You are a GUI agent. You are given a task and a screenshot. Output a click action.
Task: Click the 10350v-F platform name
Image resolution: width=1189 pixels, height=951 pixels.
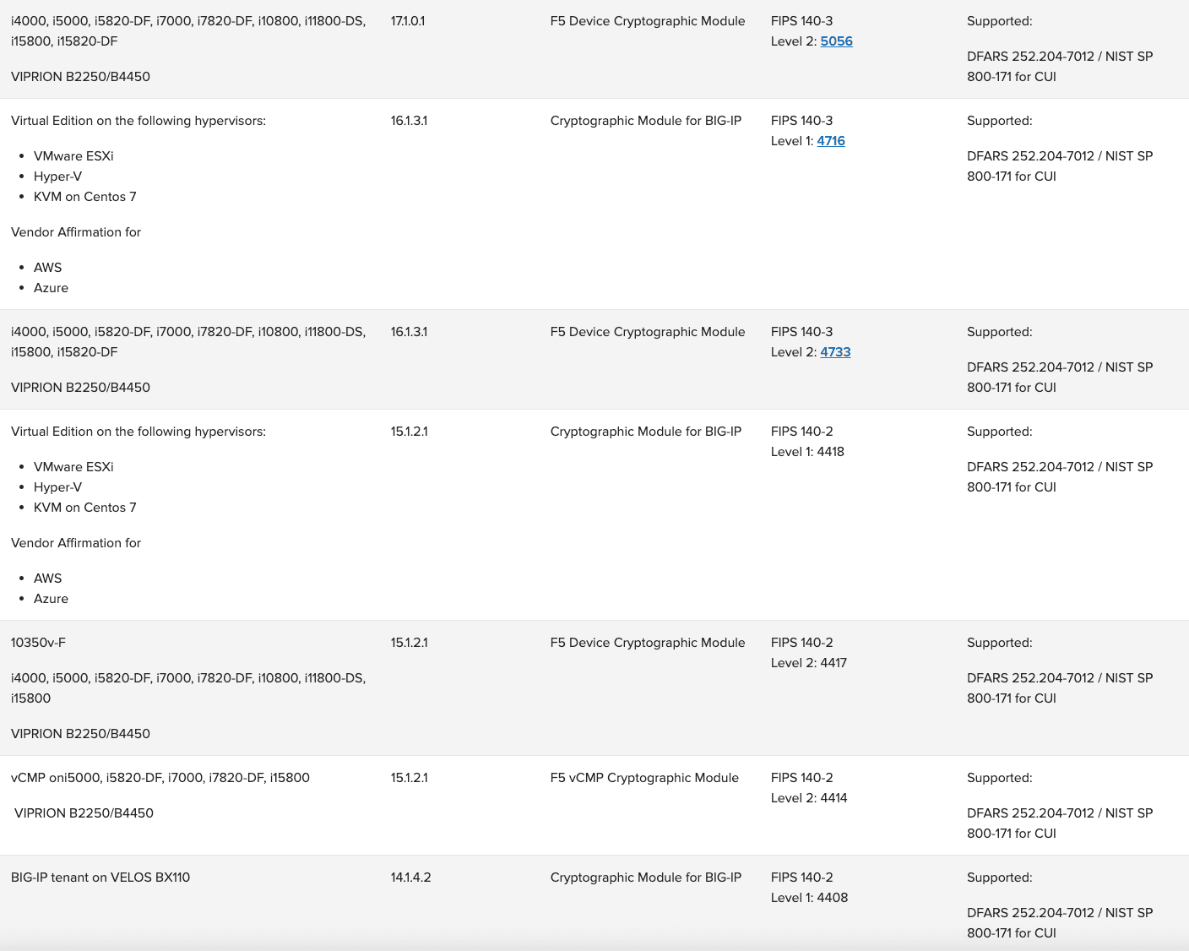pos(38,643)
